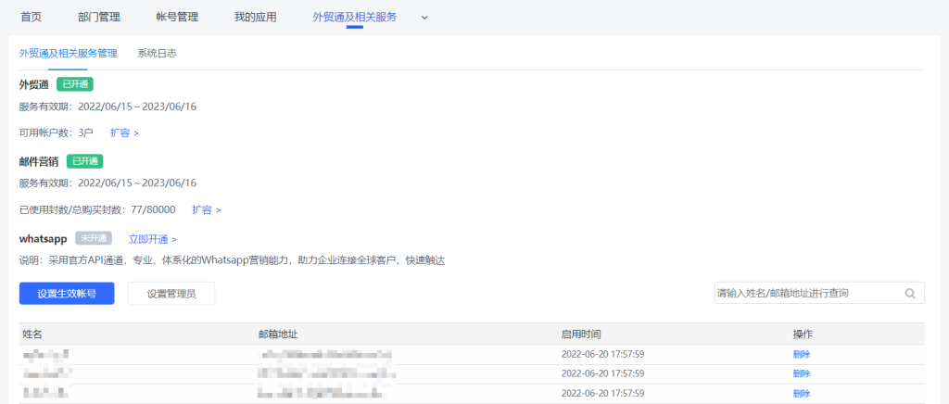
Task: Select 我的应用 in top navigation
Action: (255, 17)
